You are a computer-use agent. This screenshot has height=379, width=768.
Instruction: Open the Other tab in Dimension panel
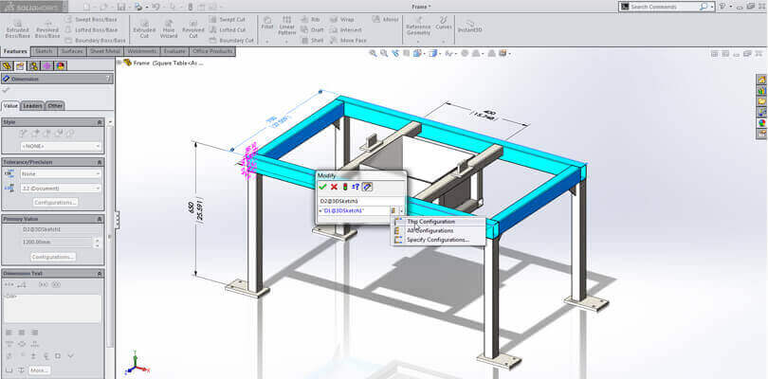55,106
